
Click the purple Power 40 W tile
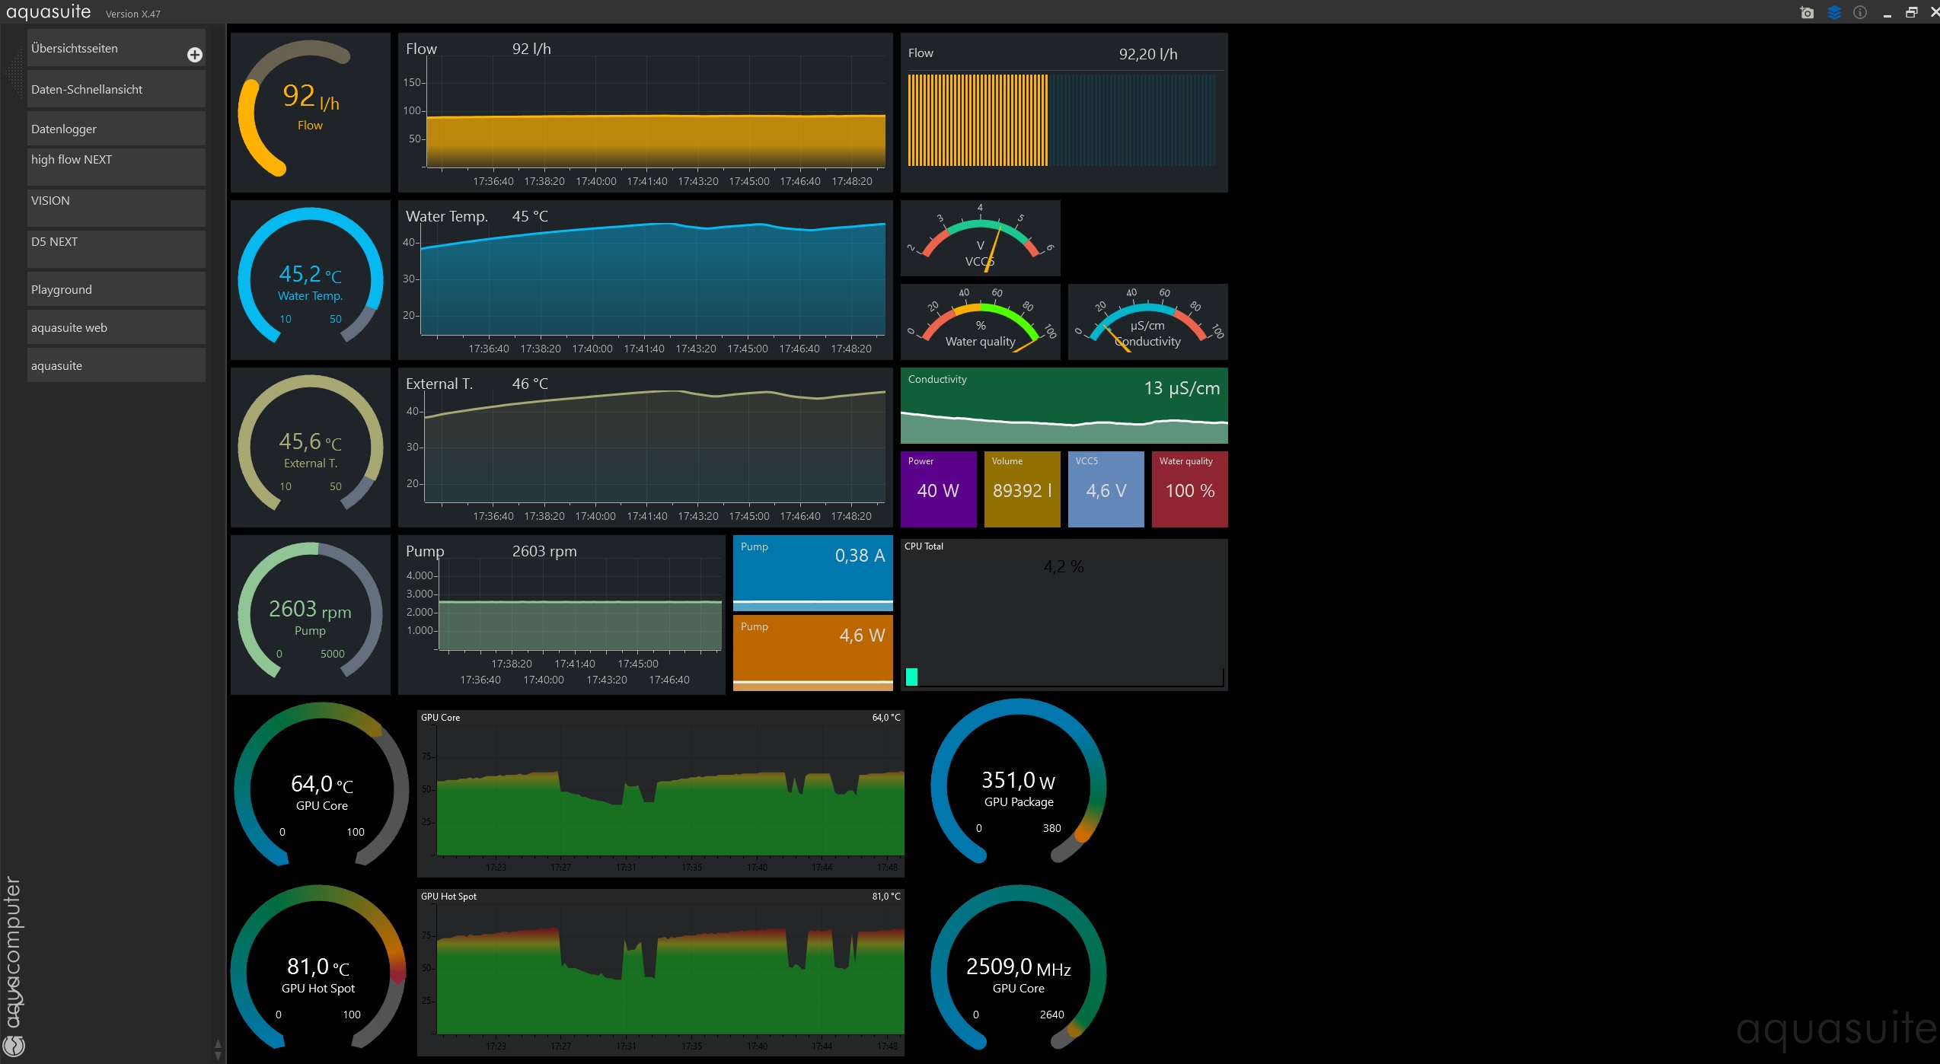pyautogui.click(x=938, y=489)
